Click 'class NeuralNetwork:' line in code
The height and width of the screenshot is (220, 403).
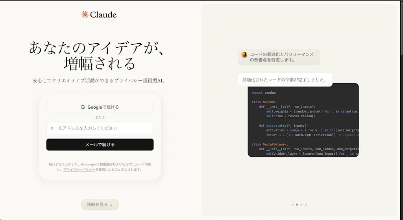(x=270, y=144)
